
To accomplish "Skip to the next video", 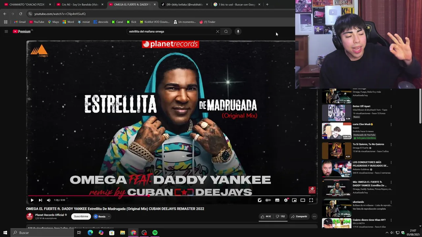I will pyautogui.click(x=40, y=200).
